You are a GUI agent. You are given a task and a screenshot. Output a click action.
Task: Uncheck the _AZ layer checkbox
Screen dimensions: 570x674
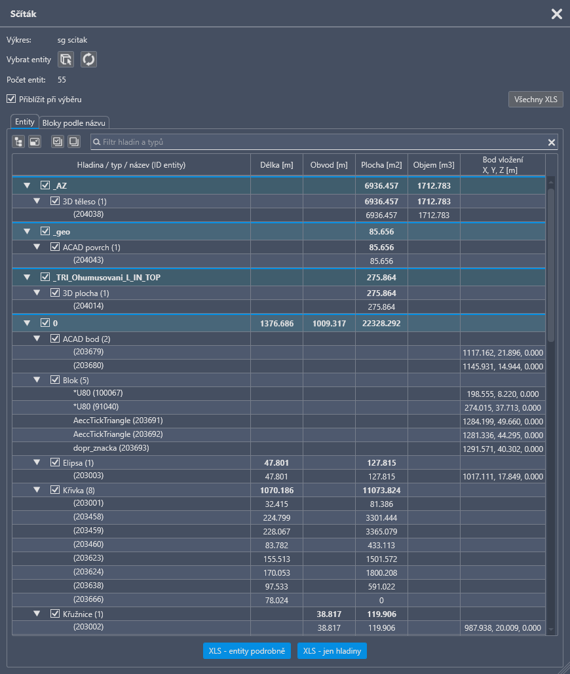coord(45,186)
